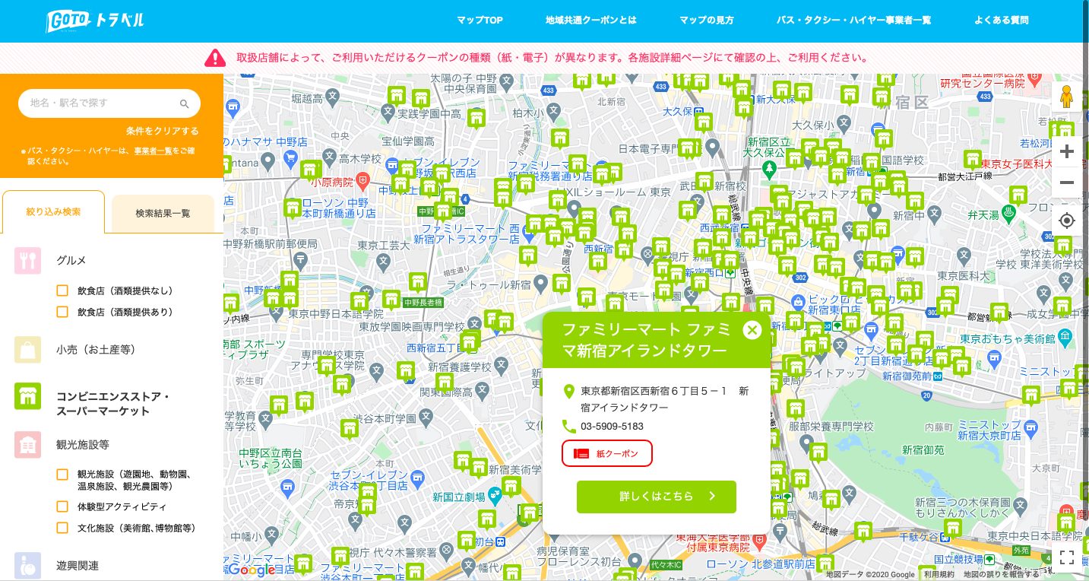The width and height of the screenshot is (1089, 581).
Task: Check 観光施設（遊園地、動物園…）option
Action: coord(63,475)
